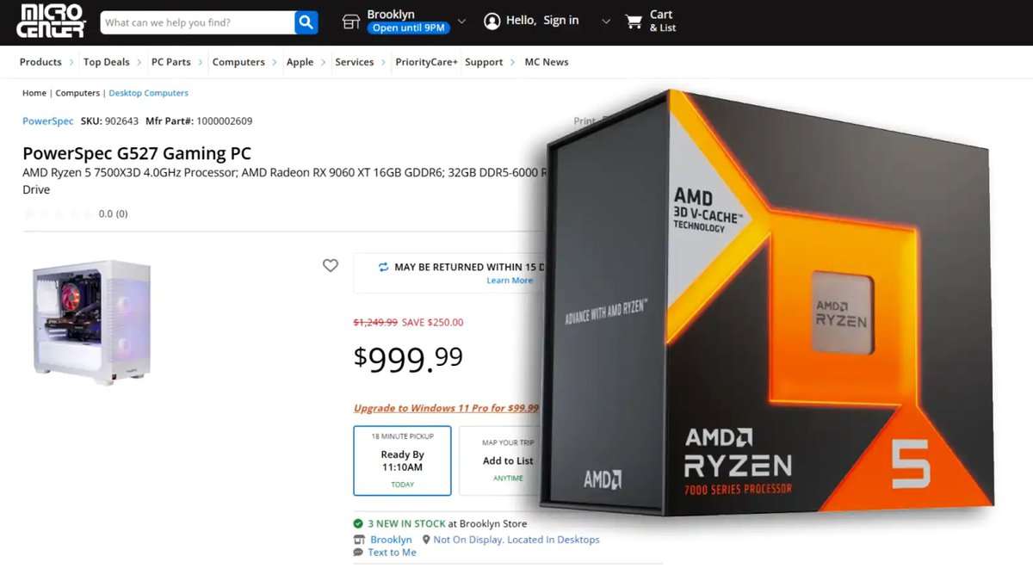Screen dimensions: 1033x581
Task: Click the white gaming PC product thumbnail
Action: (92, 323)
